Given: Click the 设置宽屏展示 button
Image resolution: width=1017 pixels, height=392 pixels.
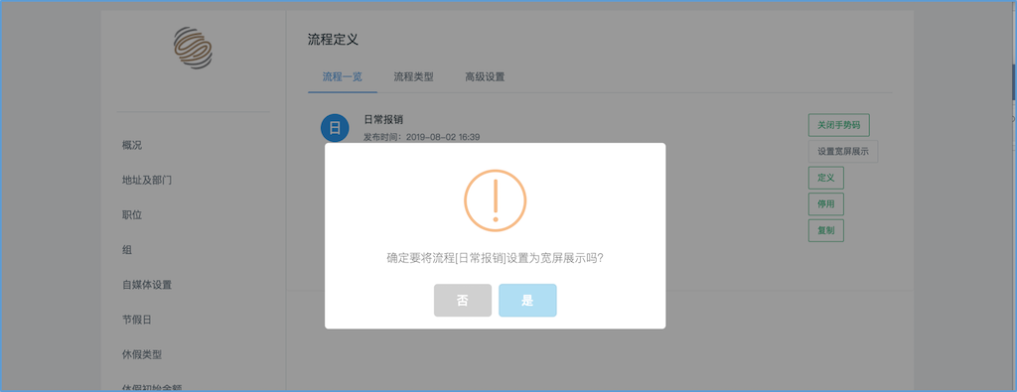Looking at the screenshot, I should point(843,152).
